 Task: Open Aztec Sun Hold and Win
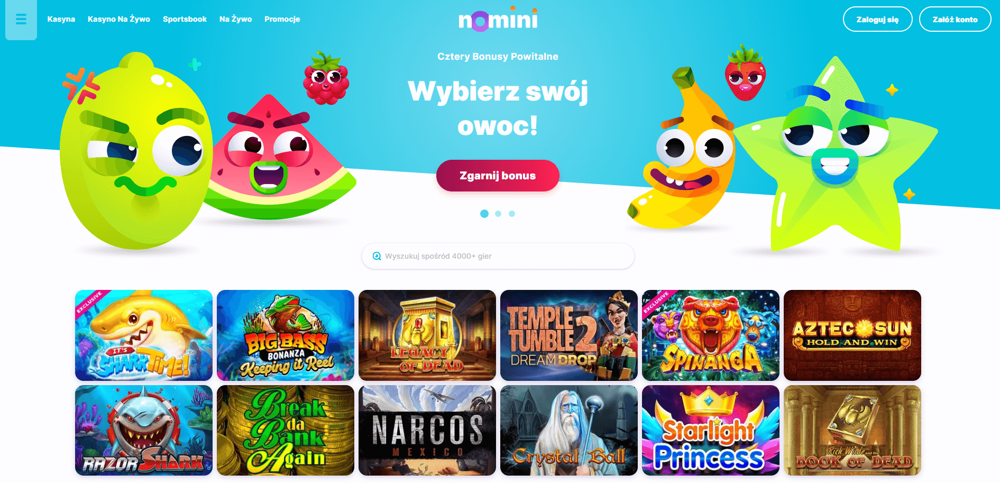point(852,335)
